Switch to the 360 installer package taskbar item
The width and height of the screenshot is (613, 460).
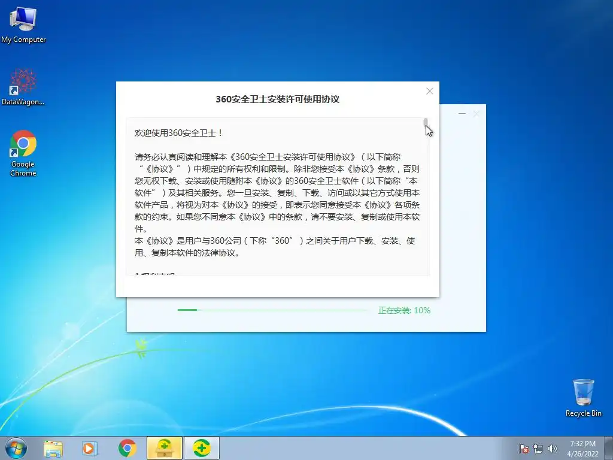coord(165,448)
